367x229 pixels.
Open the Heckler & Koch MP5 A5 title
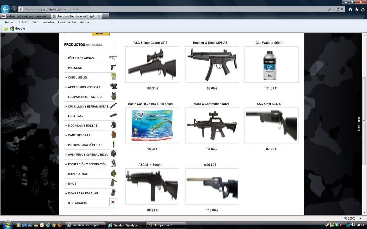(210, 43)
